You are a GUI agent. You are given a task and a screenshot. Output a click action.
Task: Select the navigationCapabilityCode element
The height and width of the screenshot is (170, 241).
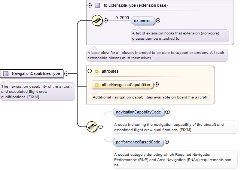click(x=138, y=112)
